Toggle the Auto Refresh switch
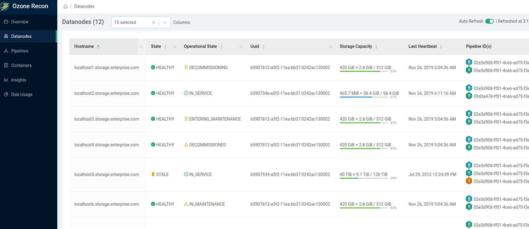 click(490, 21)
